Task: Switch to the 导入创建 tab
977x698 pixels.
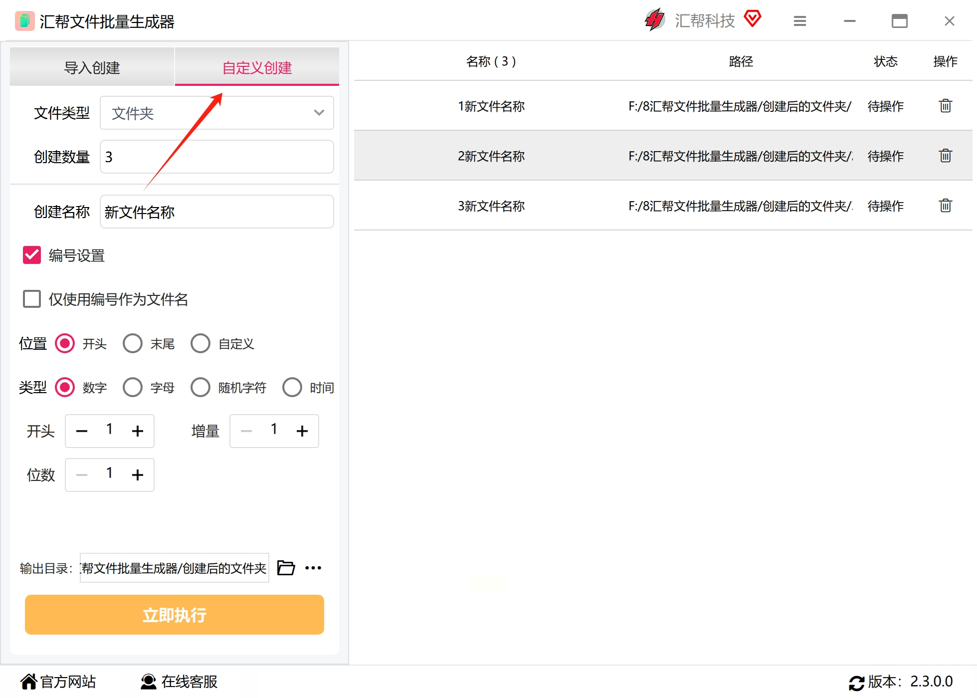Action: pyautogui.click(x=92, y=67)
